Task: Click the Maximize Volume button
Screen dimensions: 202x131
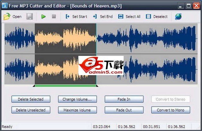Action: [77, 110]
